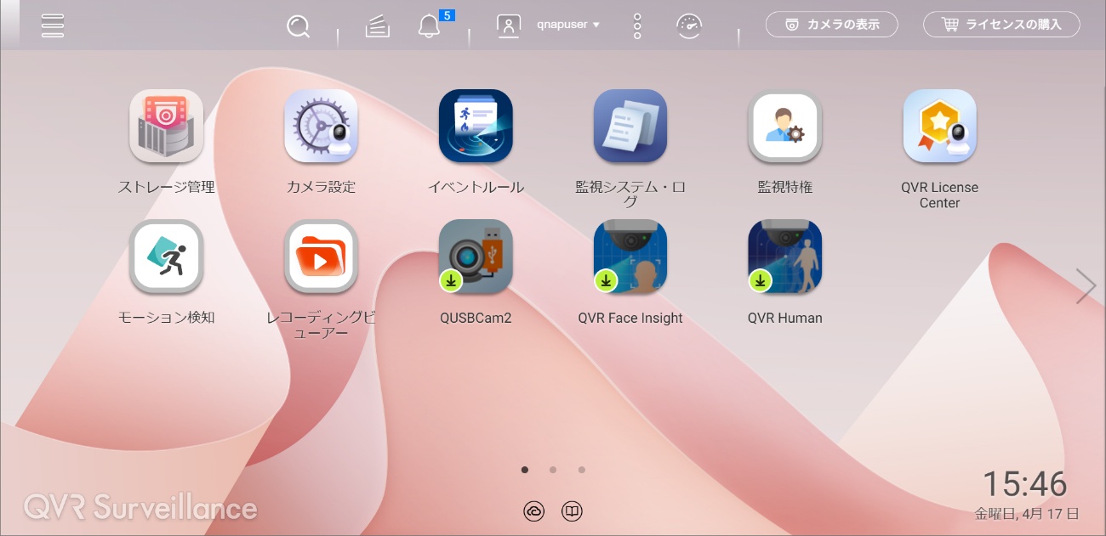The height and width of the screenshot is (536, 1106).
Task: Click the ストレージ管理 label text
Action: point(166,187)
